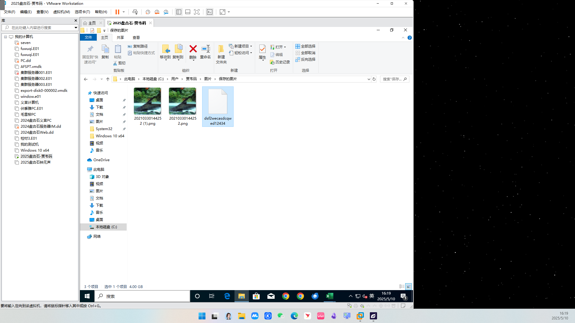Open Mail app in guest taskbar
The height and width of the screenshot is (323, 575).
point(271,296)
